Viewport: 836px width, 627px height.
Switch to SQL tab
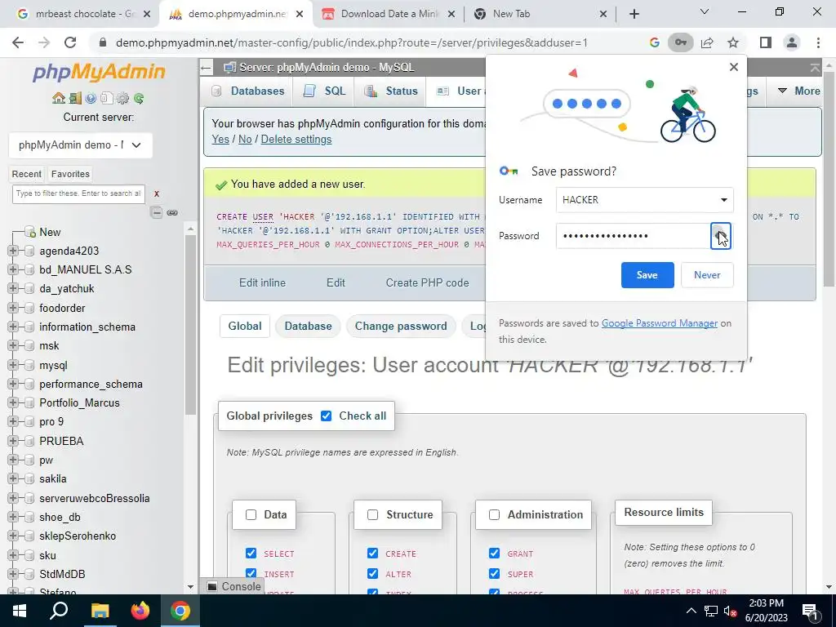pos(325,91)
